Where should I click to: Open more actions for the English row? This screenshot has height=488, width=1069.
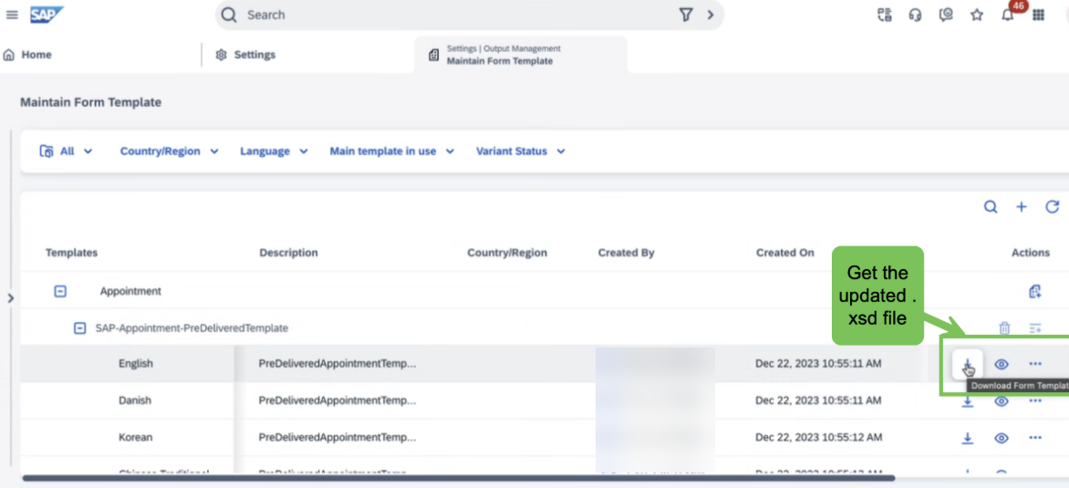[1035, 364]
